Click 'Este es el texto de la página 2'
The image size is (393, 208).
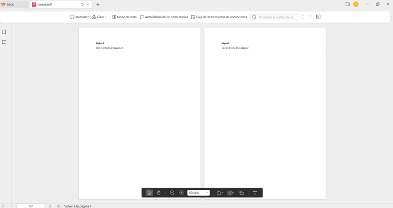(x=235, y=48)
